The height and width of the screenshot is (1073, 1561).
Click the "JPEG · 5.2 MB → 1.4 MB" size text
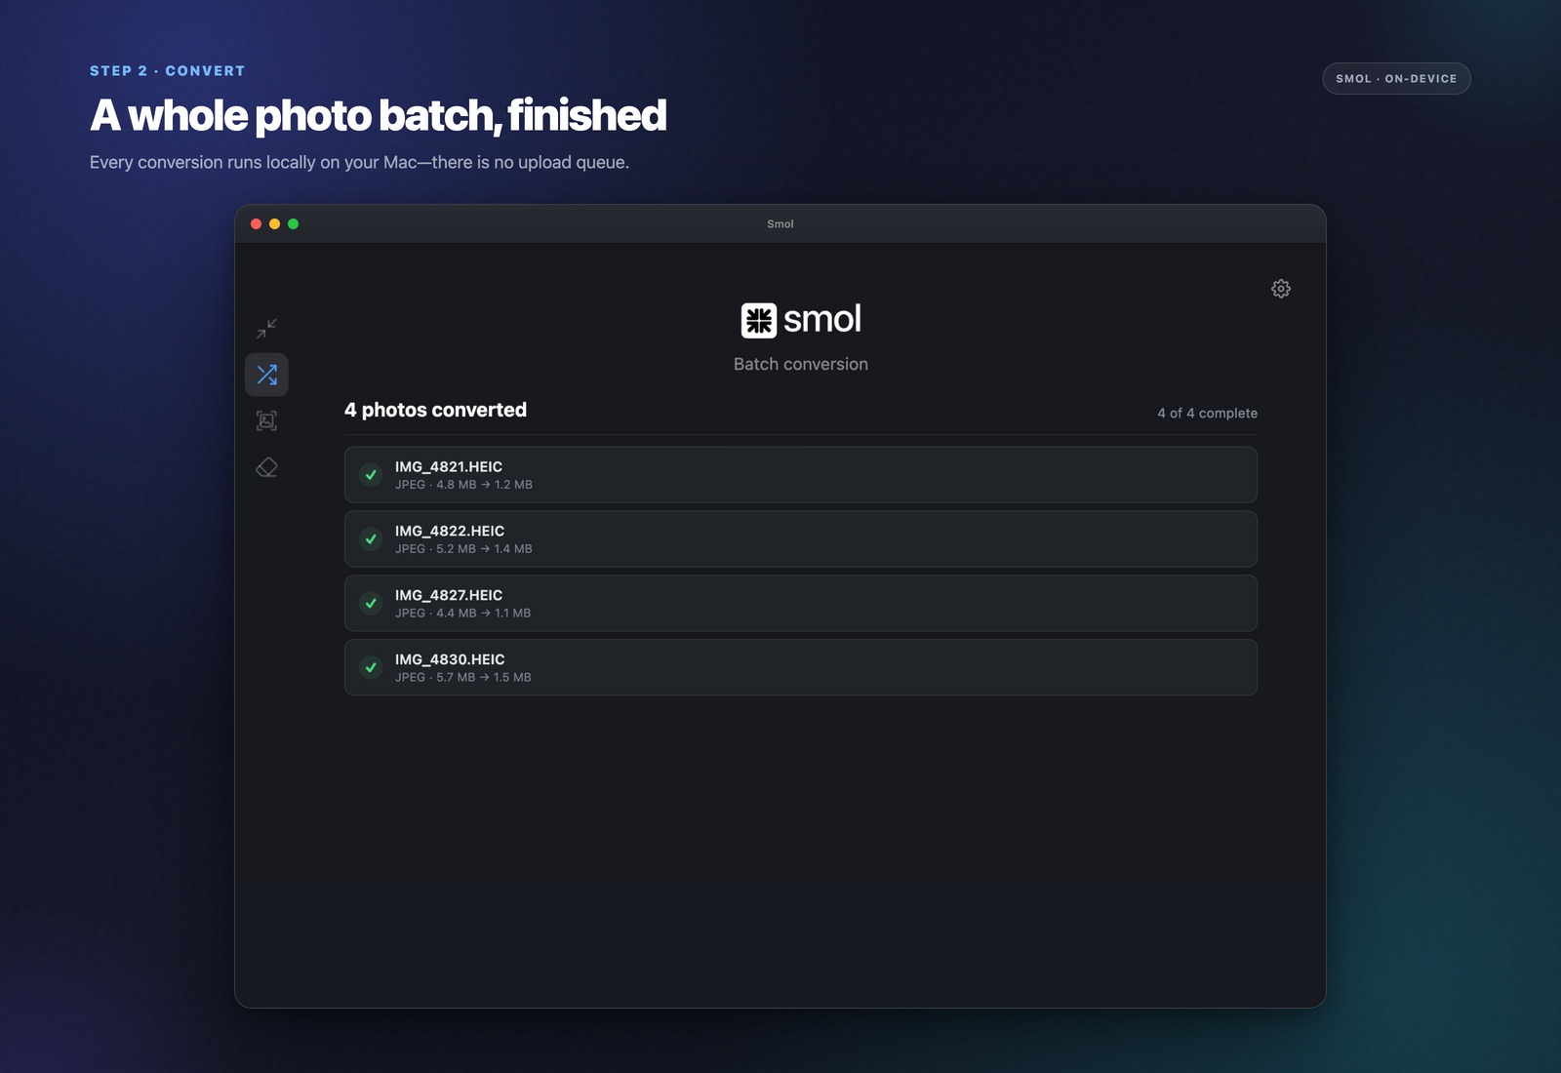[x=463, y=549]
